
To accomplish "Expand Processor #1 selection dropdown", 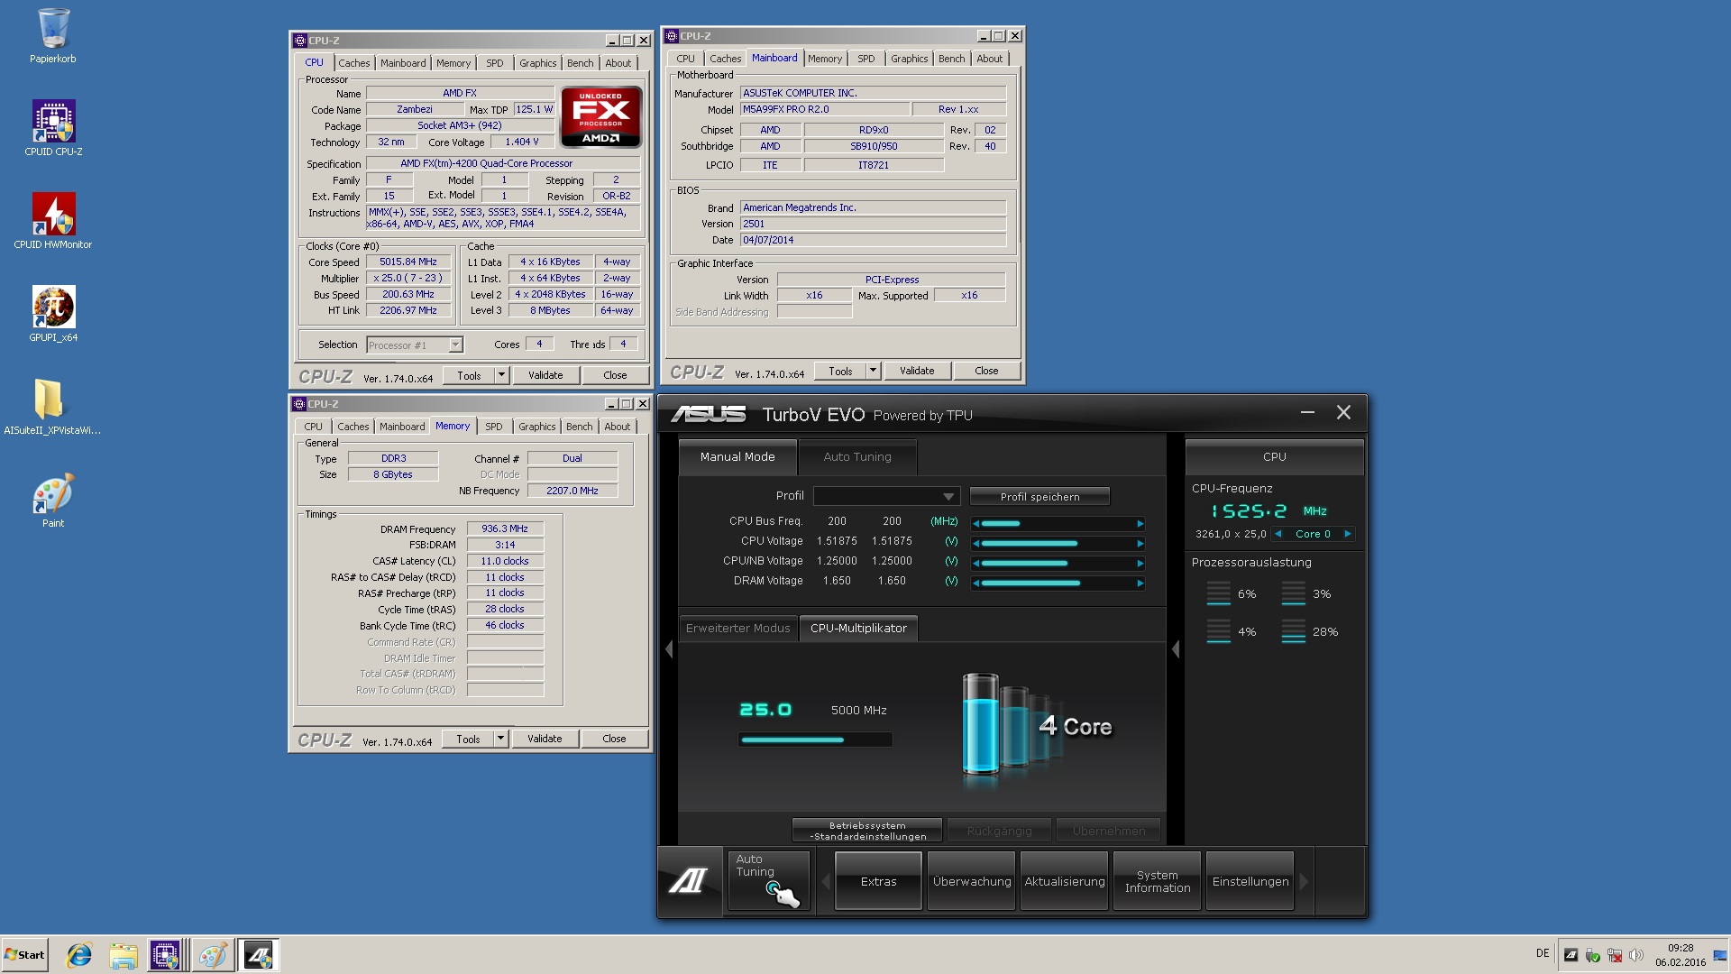I will pyautogui.click(x=455, y=345).
